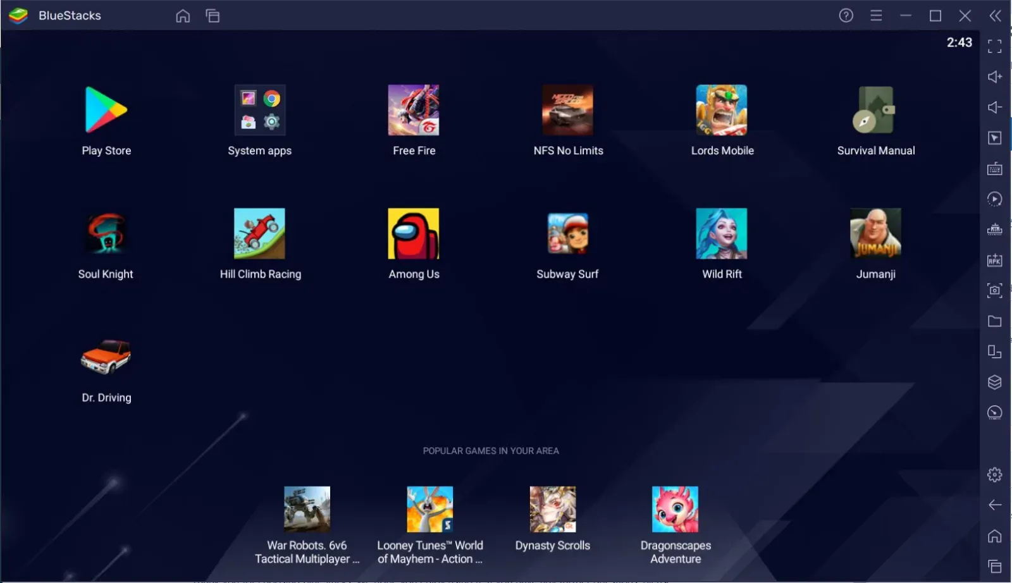
Task: Open the Play Store app
Action: pos(106,110)
